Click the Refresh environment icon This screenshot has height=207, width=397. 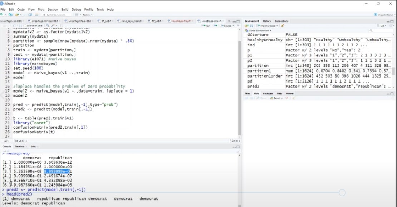(391, 26)
